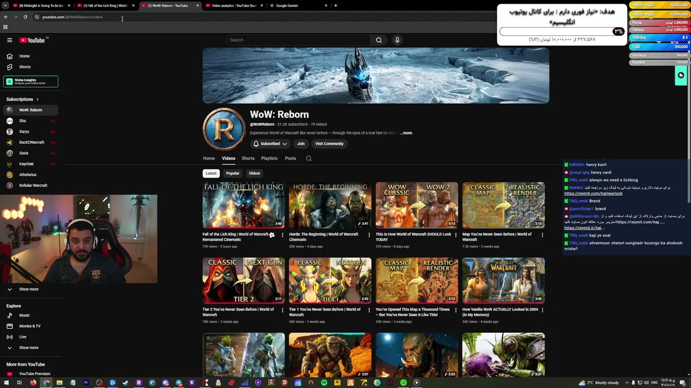
Task: Reload the page with the refresh icon
Action: click(25, 17)
